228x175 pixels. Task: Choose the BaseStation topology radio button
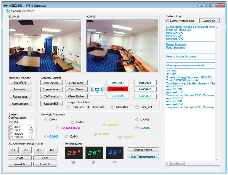tap(58, 128)
